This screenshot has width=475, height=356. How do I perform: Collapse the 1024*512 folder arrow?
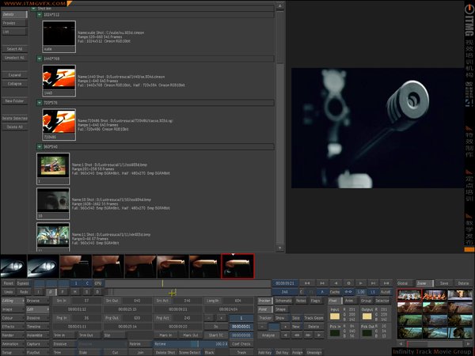point(40,14)
